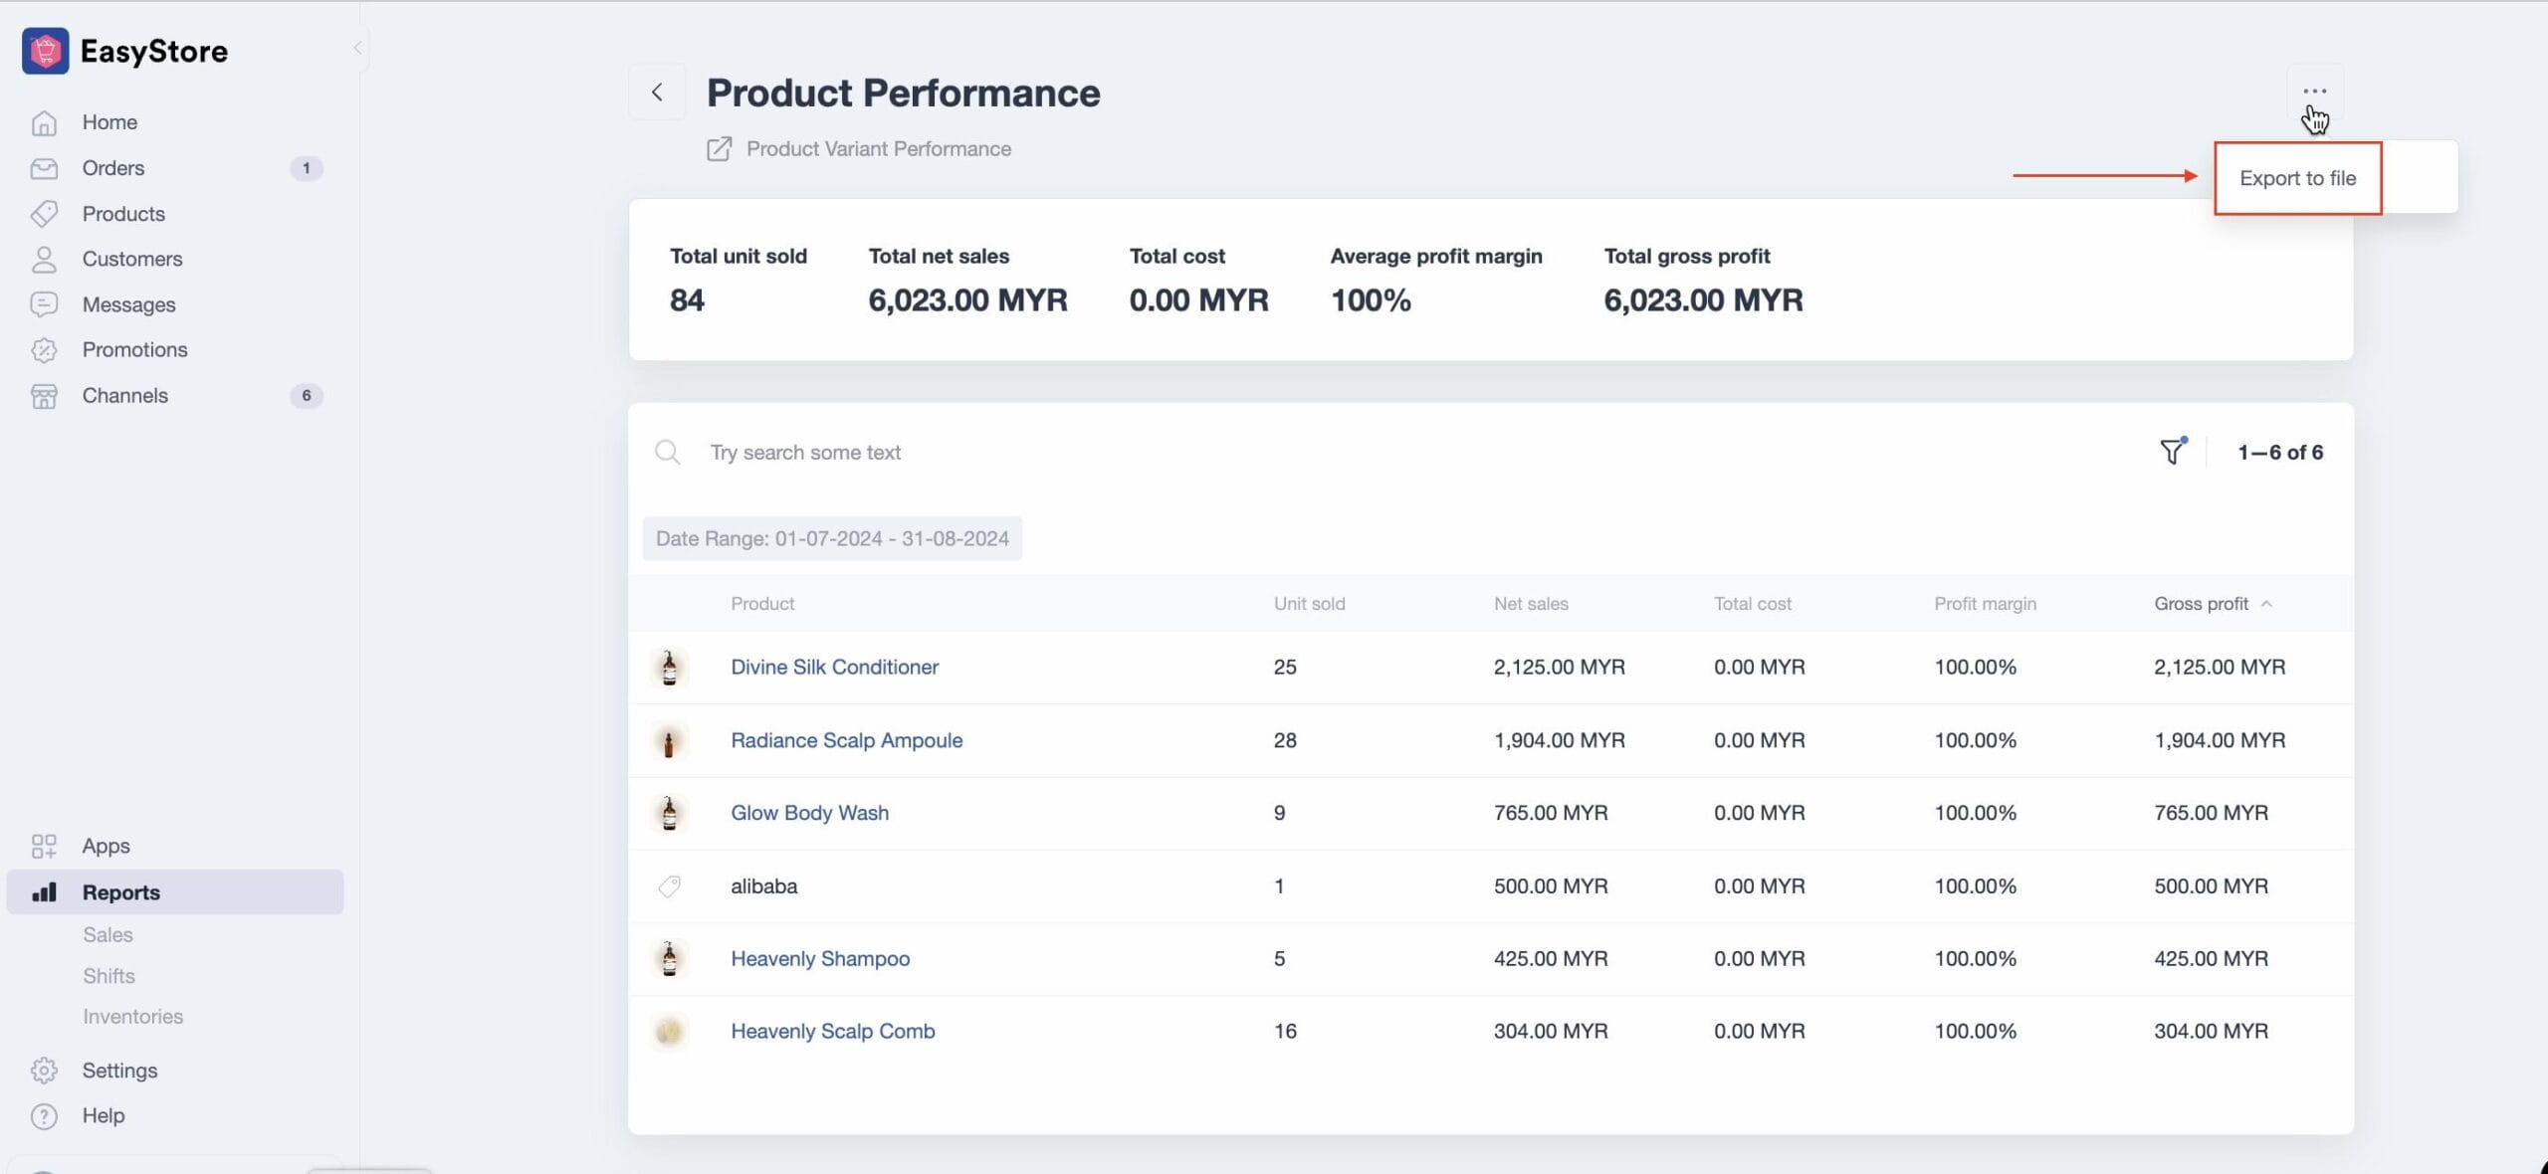
Task: Click the Orders badge showing 1
Action: click(307, 168)
